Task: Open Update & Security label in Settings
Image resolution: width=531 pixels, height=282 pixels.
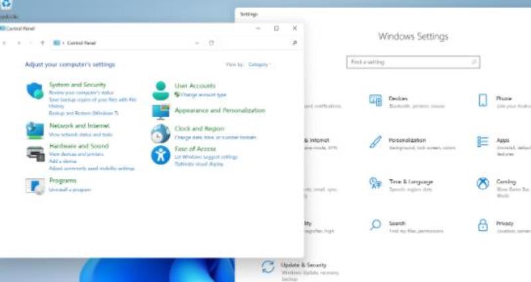Action: tap(303, 265)
